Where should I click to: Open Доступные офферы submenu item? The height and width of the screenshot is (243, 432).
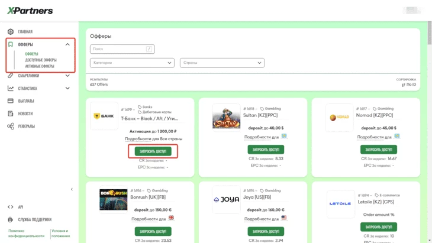pos(41,60)
